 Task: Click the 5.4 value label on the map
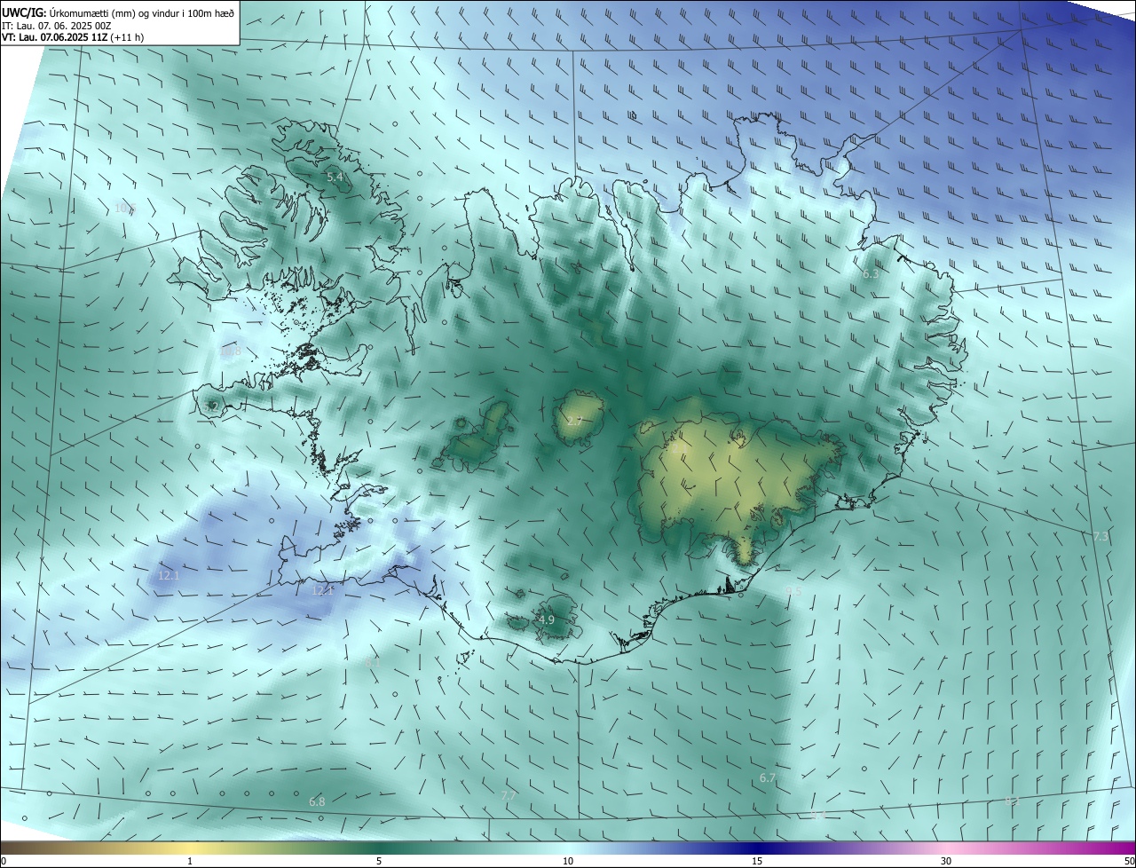(335, 178)
